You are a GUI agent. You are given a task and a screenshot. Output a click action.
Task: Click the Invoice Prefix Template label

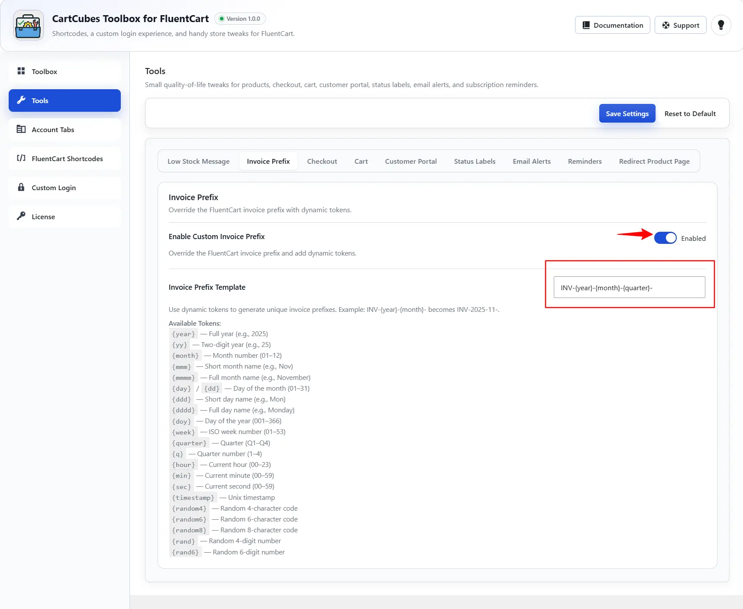click(207, 287)
